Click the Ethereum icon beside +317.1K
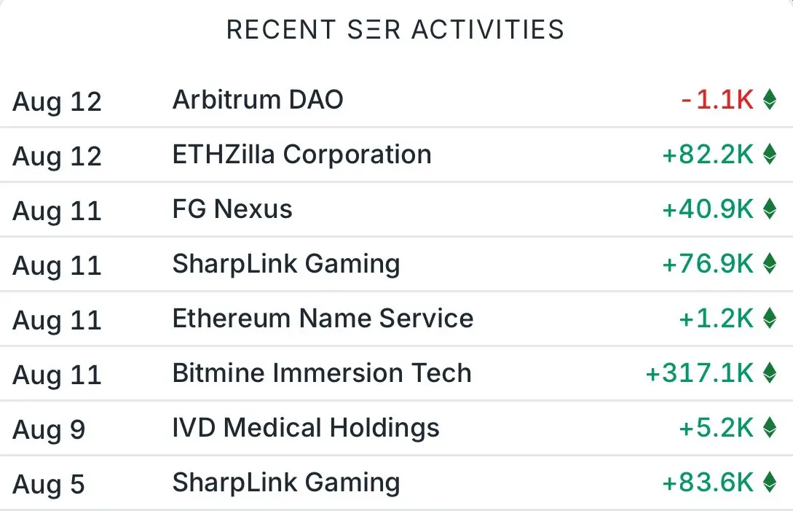 [x=769, y=372]
